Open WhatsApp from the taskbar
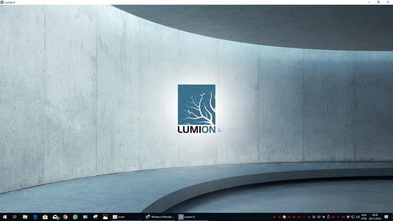 point(75,217)
